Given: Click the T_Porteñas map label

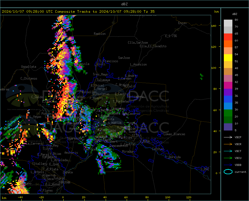Looking at the screenshot, I should pyautogui.click(x=121, y=101).
